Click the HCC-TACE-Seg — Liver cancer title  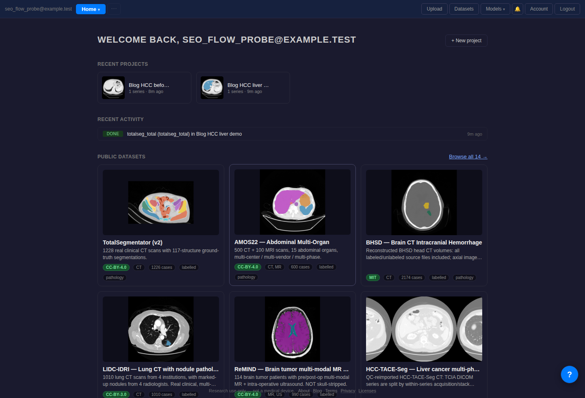tap(423, 369)
